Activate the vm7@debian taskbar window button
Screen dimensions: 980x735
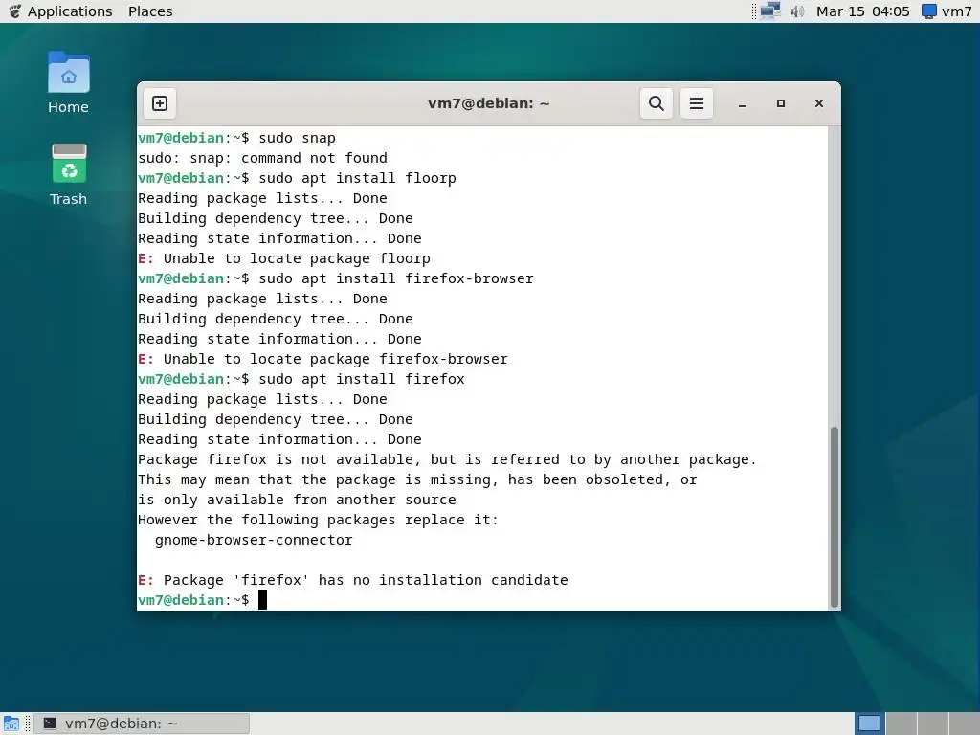142,724
